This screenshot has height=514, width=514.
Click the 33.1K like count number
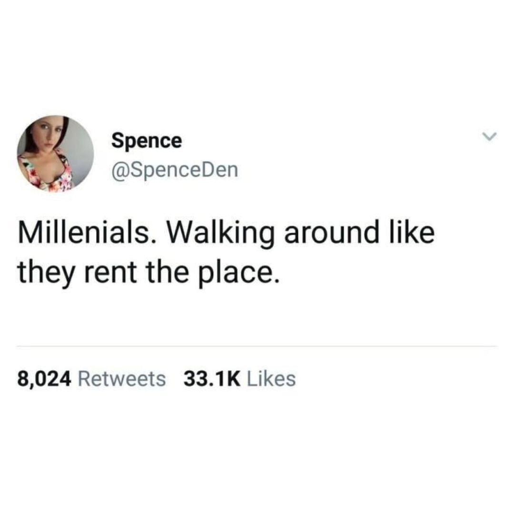point(212,379)
